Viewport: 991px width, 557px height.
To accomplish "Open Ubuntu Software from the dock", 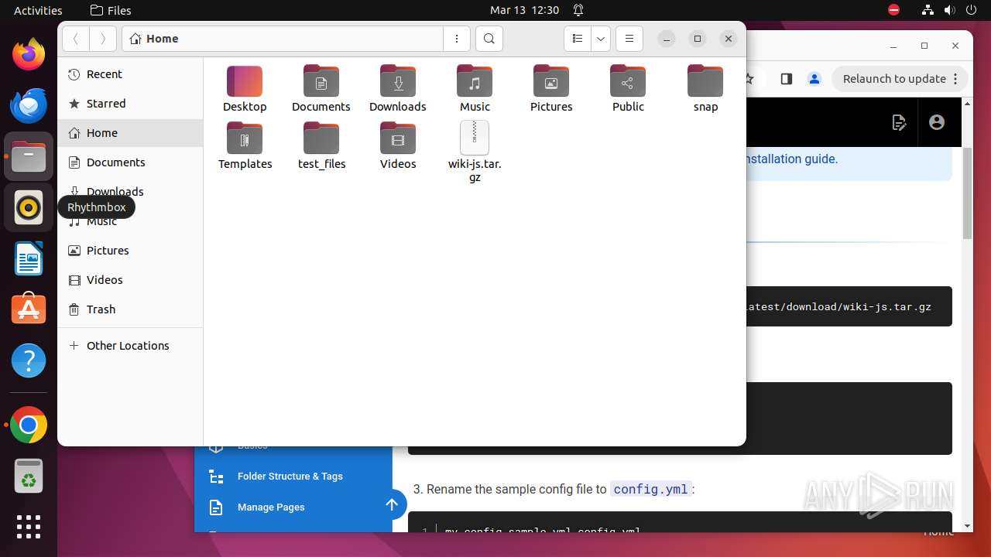I will (29, 309).
